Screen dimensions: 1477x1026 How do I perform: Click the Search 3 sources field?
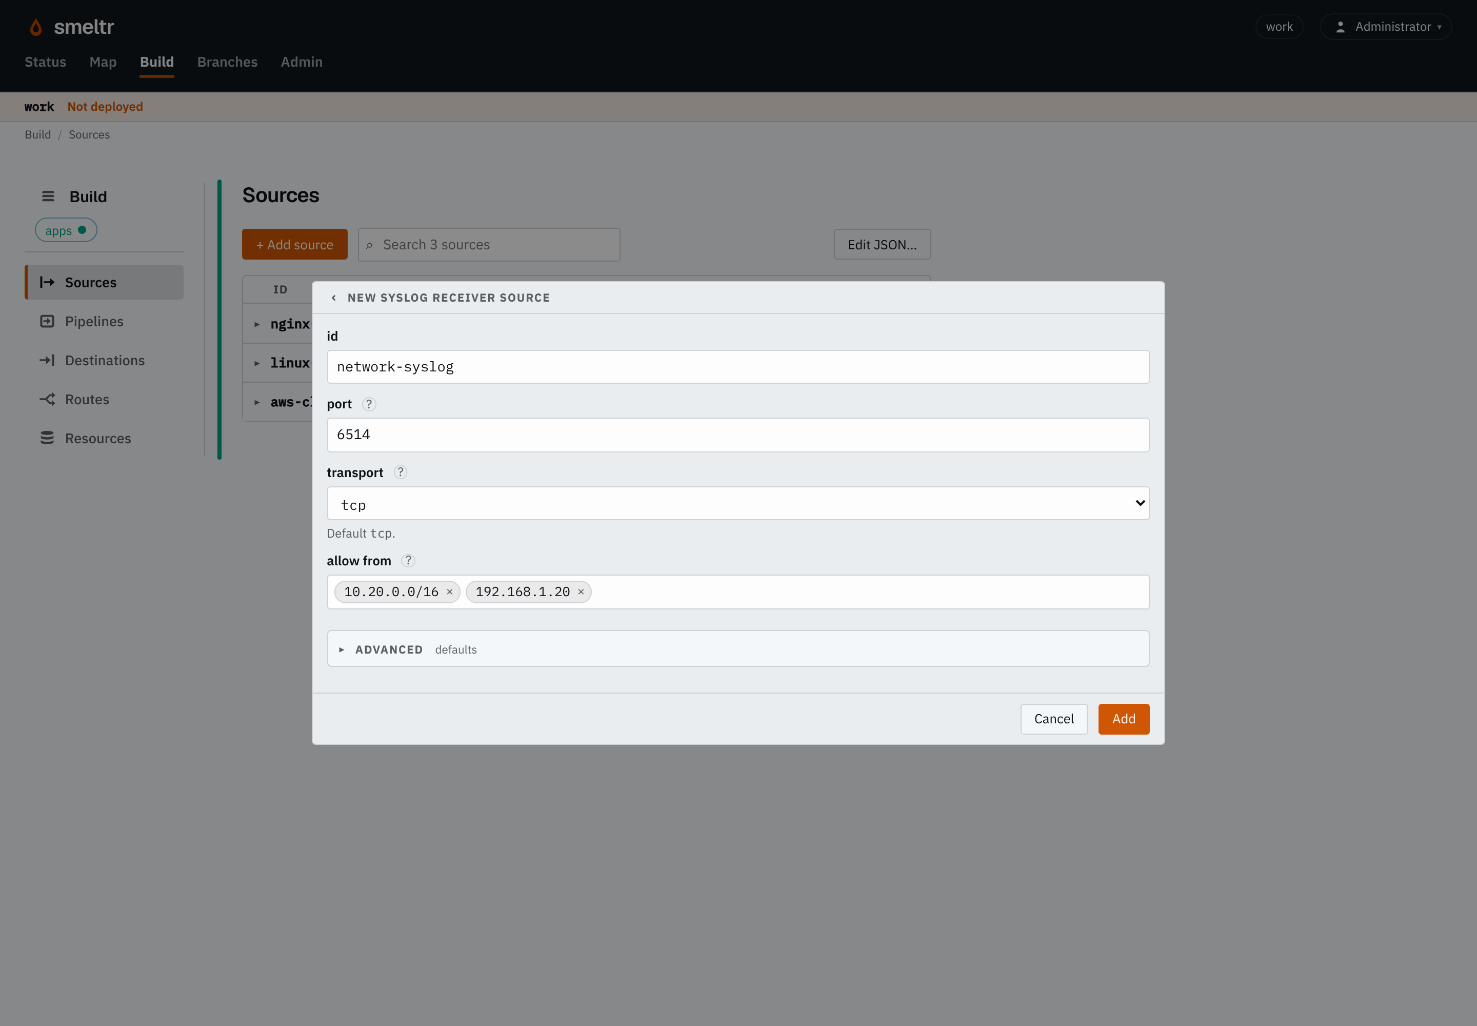489,244
